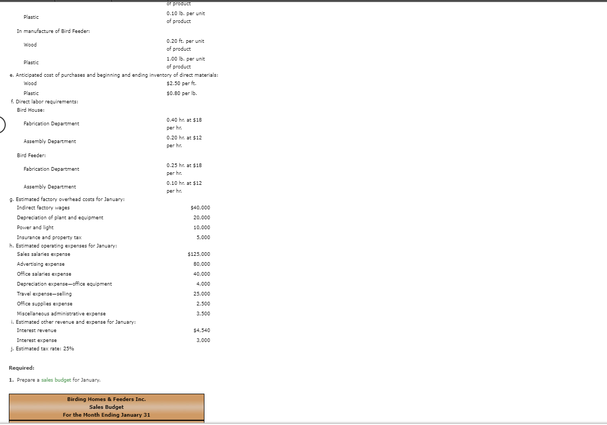The image size is (607, 425).
Task: Select the $40,000 indirect wages value
Action: 201,208
